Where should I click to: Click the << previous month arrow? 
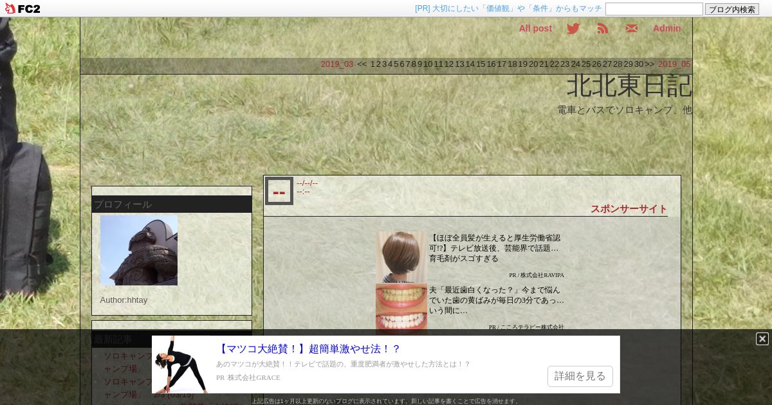pos(362,64)
